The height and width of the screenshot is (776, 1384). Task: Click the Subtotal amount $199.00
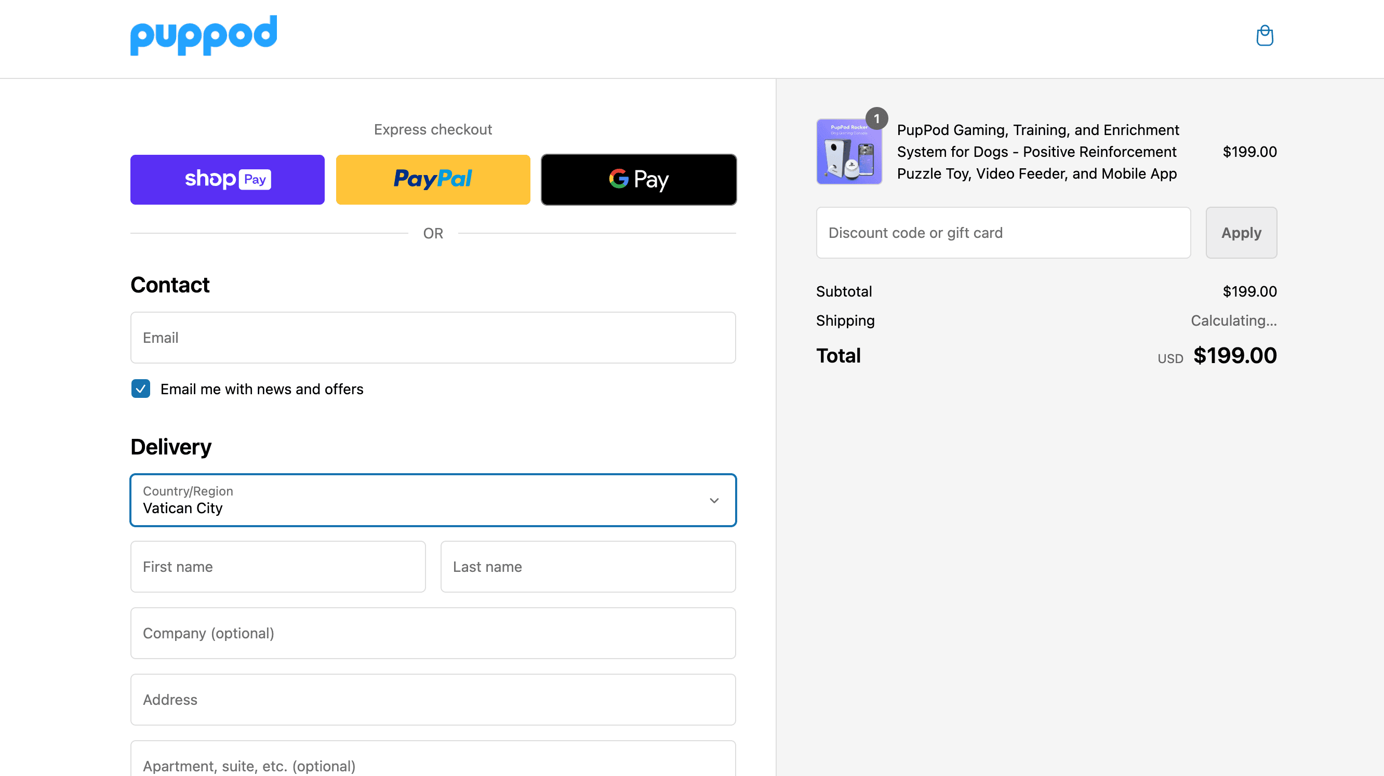pyautogui.click(x=1249, y=291)
